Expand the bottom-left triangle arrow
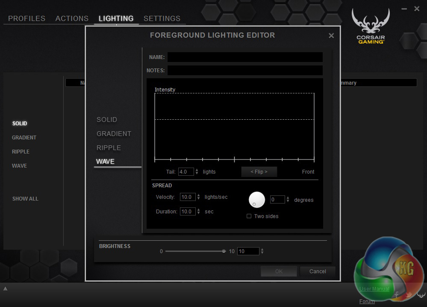 [5, 289]
